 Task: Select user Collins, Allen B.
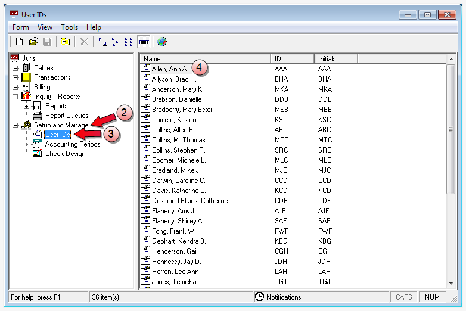[x=173, y=130]
